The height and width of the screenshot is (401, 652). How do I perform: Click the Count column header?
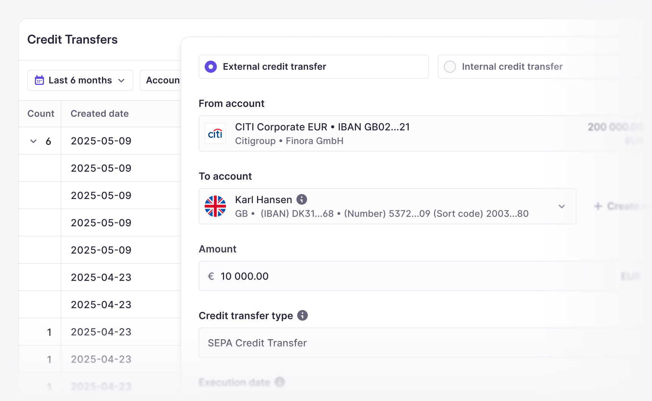(x=41, y=114)
